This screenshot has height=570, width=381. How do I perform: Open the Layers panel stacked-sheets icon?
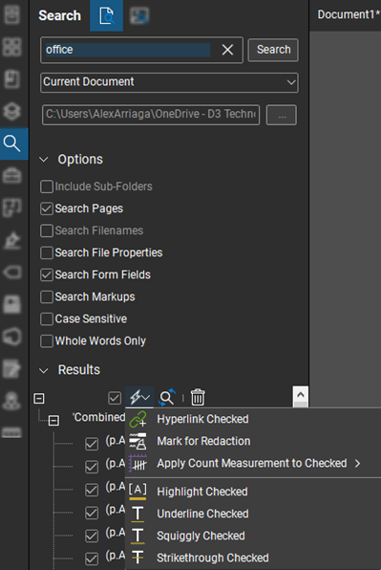click(12, 111)
